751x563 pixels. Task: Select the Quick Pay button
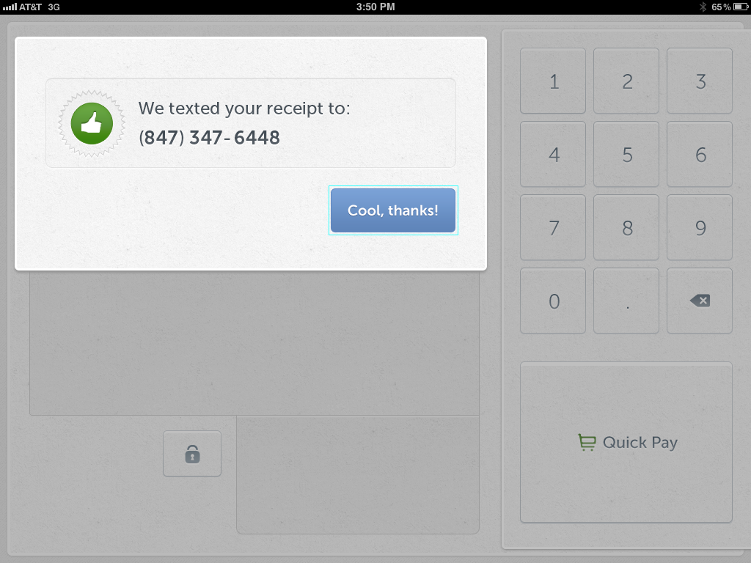pos(626,442)
